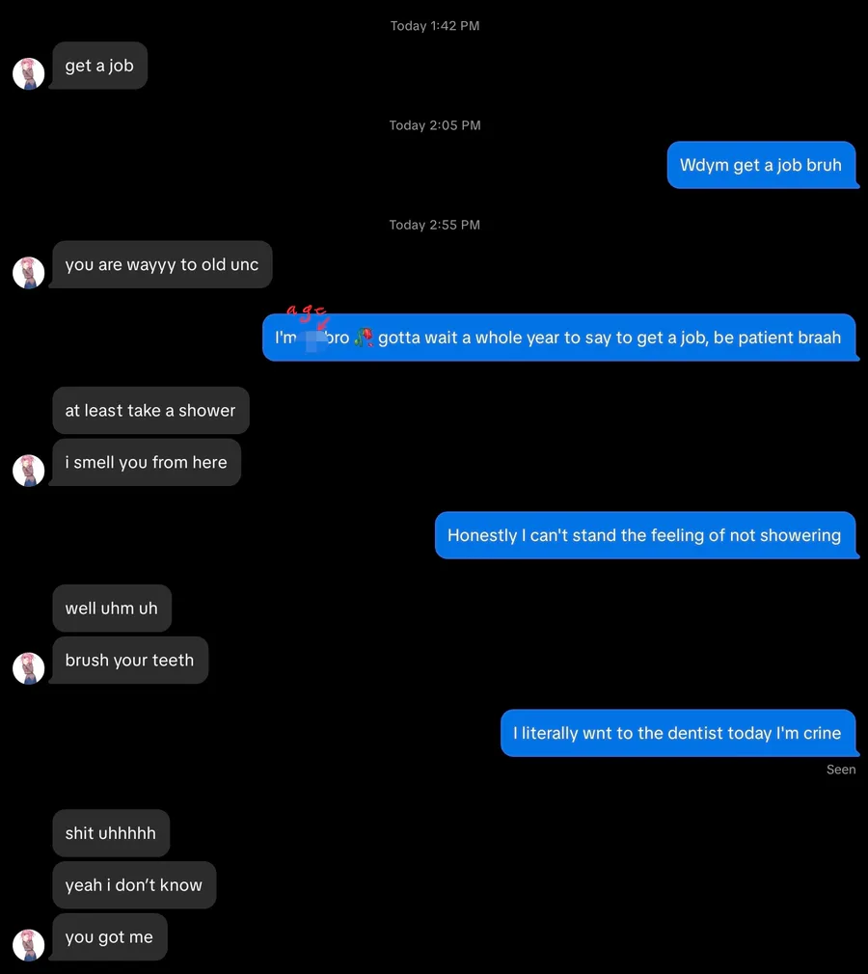Open the avatar beside "you got me"
This screenshot has height=974, width=868.
point(29,945)
